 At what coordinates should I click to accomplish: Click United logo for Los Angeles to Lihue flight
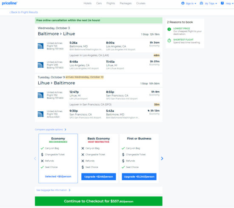(40, 65)
